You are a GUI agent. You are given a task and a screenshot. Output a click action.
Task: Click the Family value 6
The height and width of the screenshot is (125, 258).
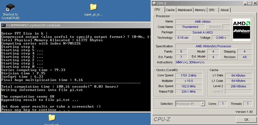(x=181, y=51)
